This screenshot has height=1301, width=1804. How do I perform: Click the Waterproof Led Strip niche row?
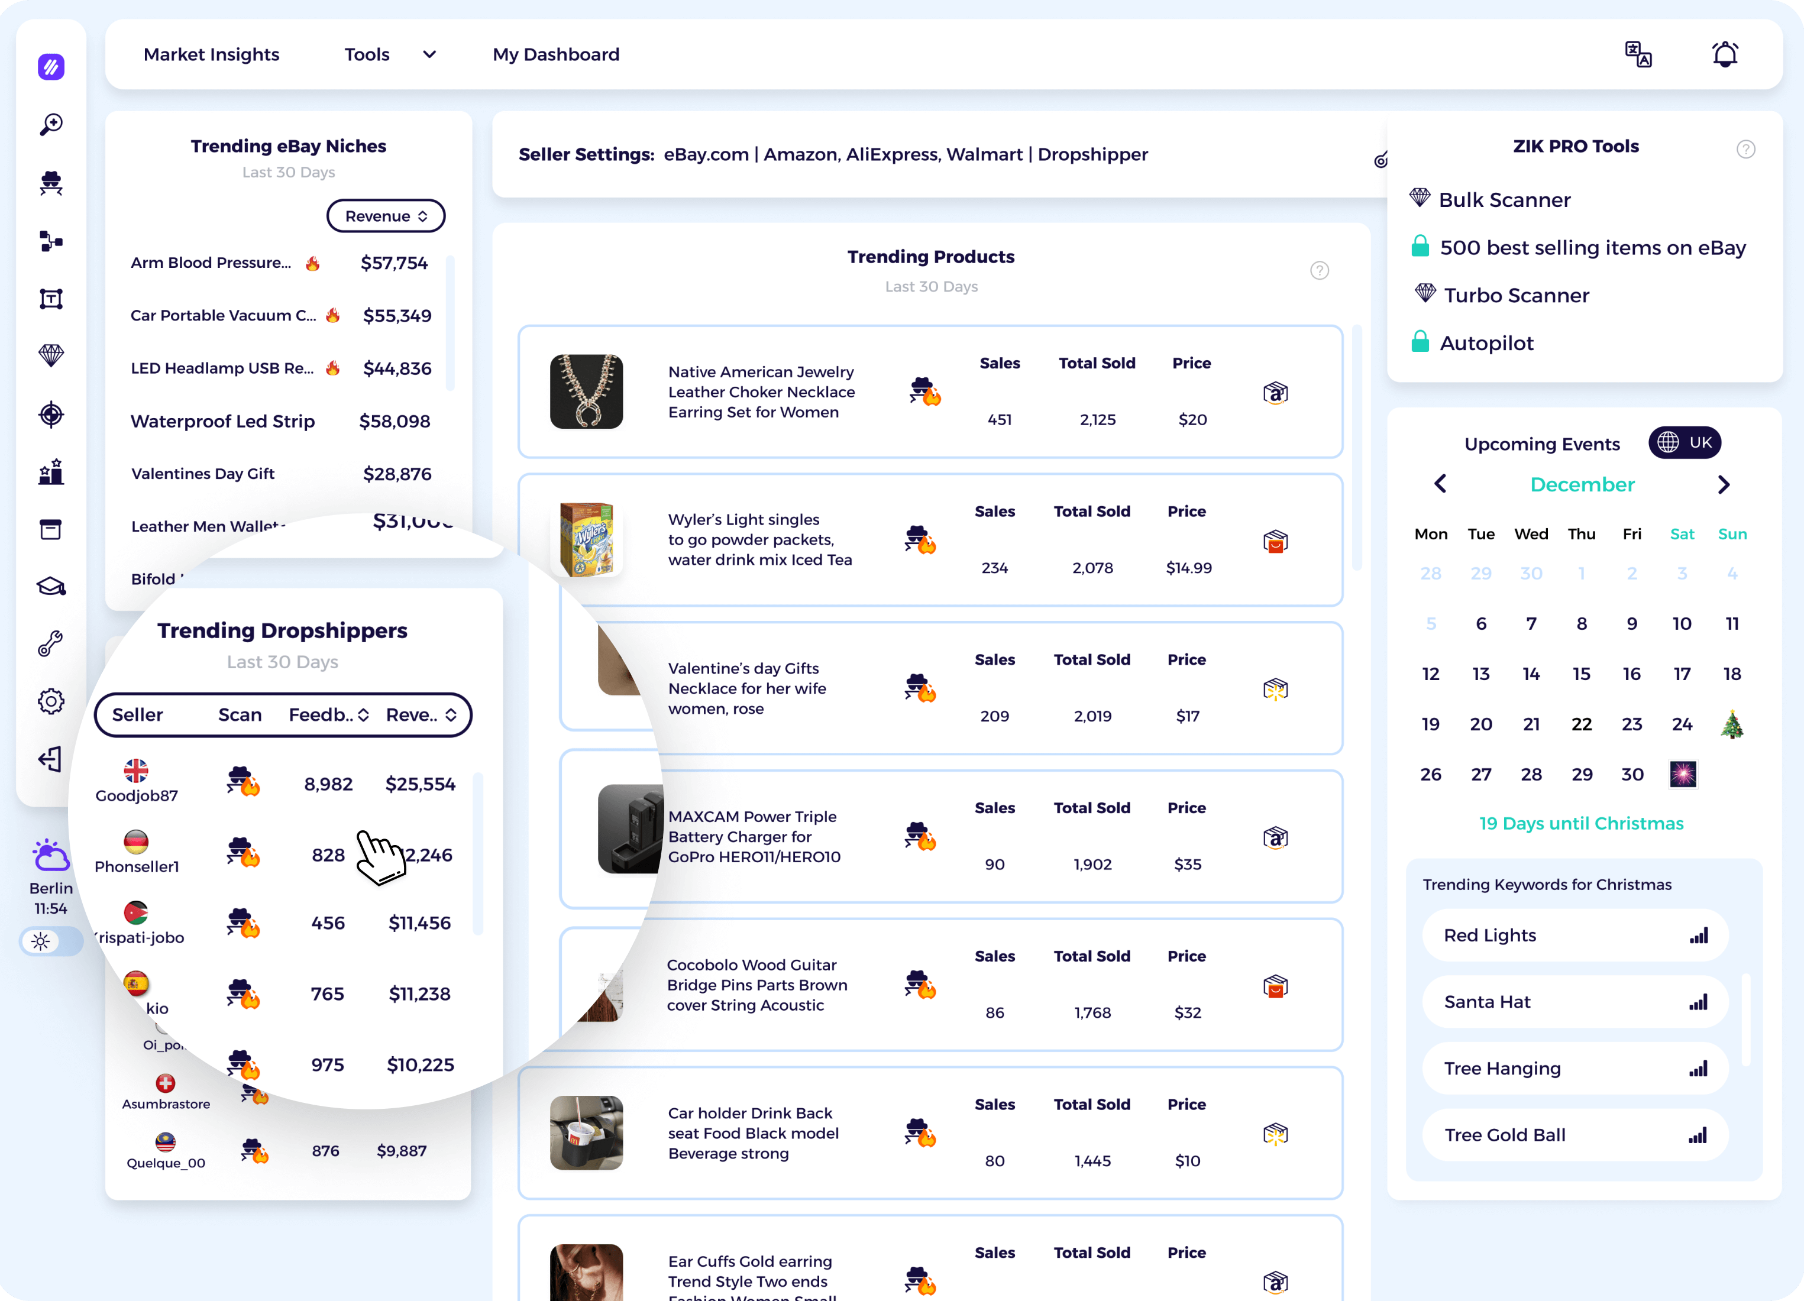pyautogui.click(x=280, y=420)
